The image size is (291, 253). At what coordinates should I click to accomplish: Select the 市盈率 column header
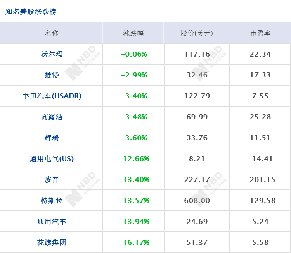(260, 33)
